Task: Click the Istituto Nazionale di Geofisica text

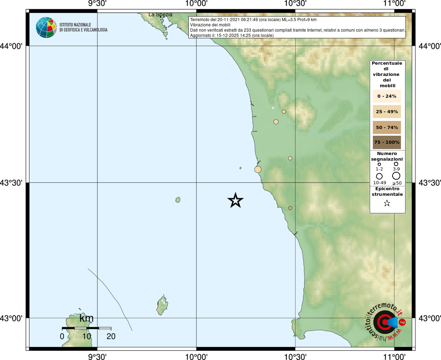Action: pos(83,27)
